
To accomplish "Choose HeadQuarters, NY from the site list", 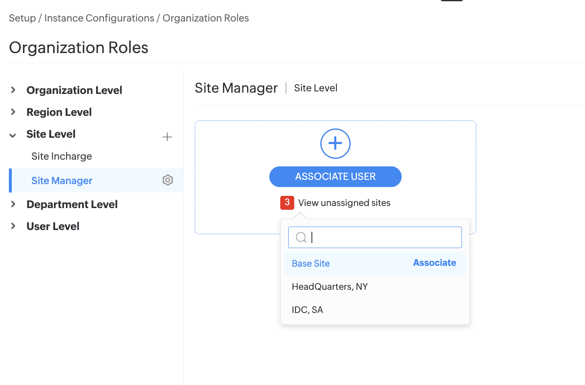I will 330,287.
